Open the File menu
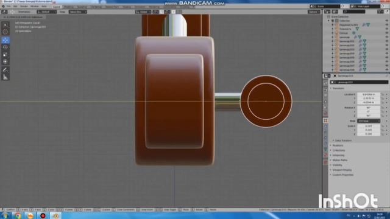The height and width of the screenshot is (219, 390). 9,7
